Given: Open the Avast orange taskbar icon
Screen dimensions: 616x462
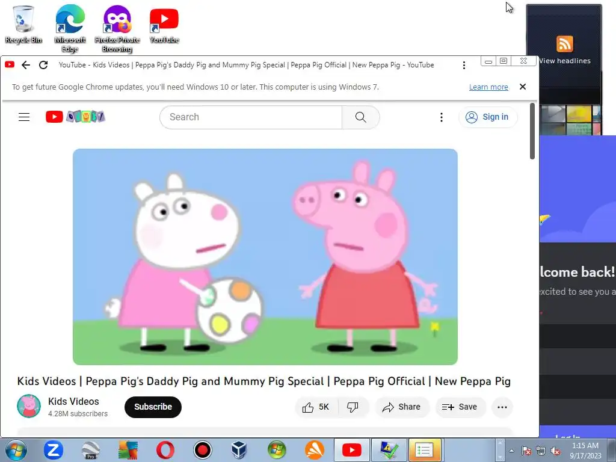Looking at the screenshot, I should click(x=314, y=450).
